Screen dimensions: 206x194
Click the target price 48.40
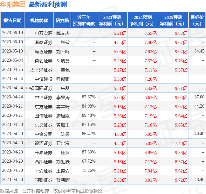click(199, 179)
